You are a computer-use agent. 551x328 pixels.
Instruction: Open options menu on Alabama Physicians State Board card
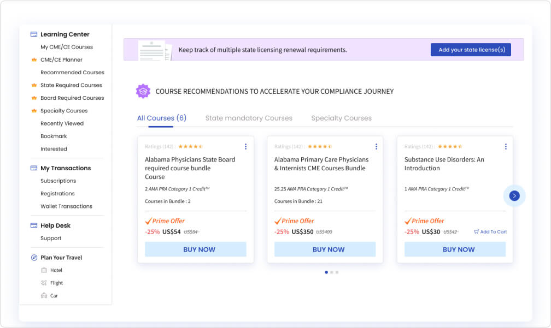point(245,147)
